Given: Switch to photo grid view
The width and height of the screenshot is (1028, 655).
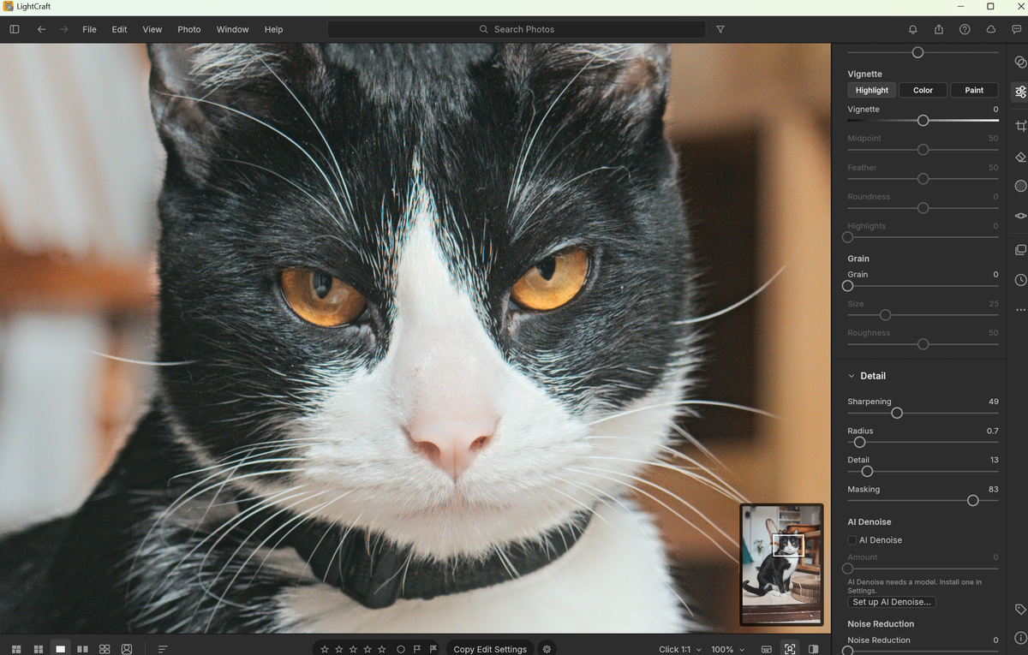Looking at the screenshot, I should click(x=16, y=649).
